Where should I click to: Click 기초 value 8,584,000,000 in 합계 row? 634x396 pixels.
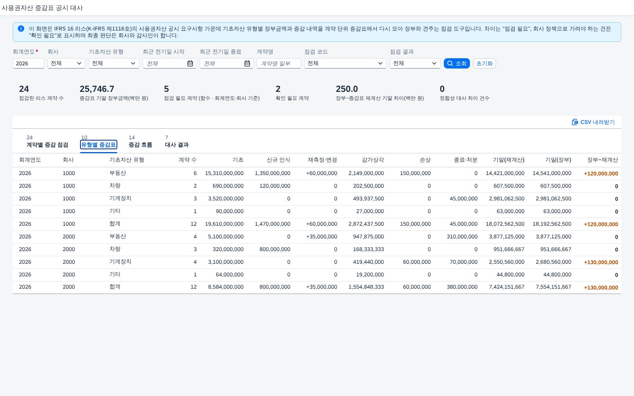[226, 287]
